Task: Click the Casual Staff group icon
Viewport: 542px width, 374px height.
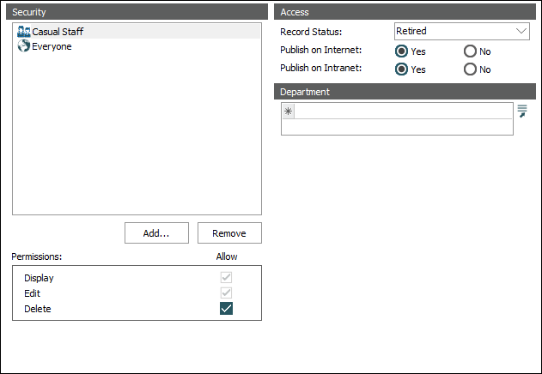Action: [x=24, y=32]
